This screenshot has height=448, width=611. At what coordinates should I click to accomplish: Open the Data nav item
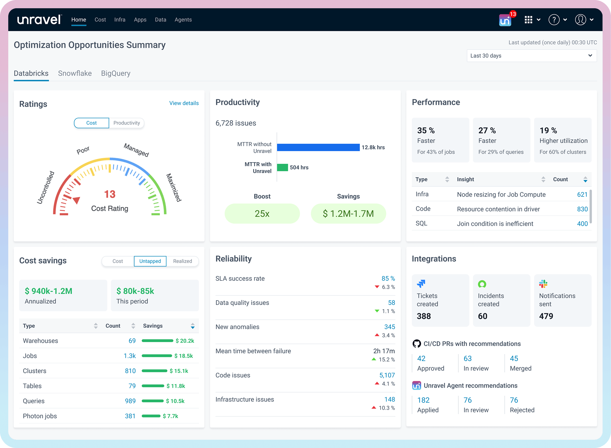[160, 20]
